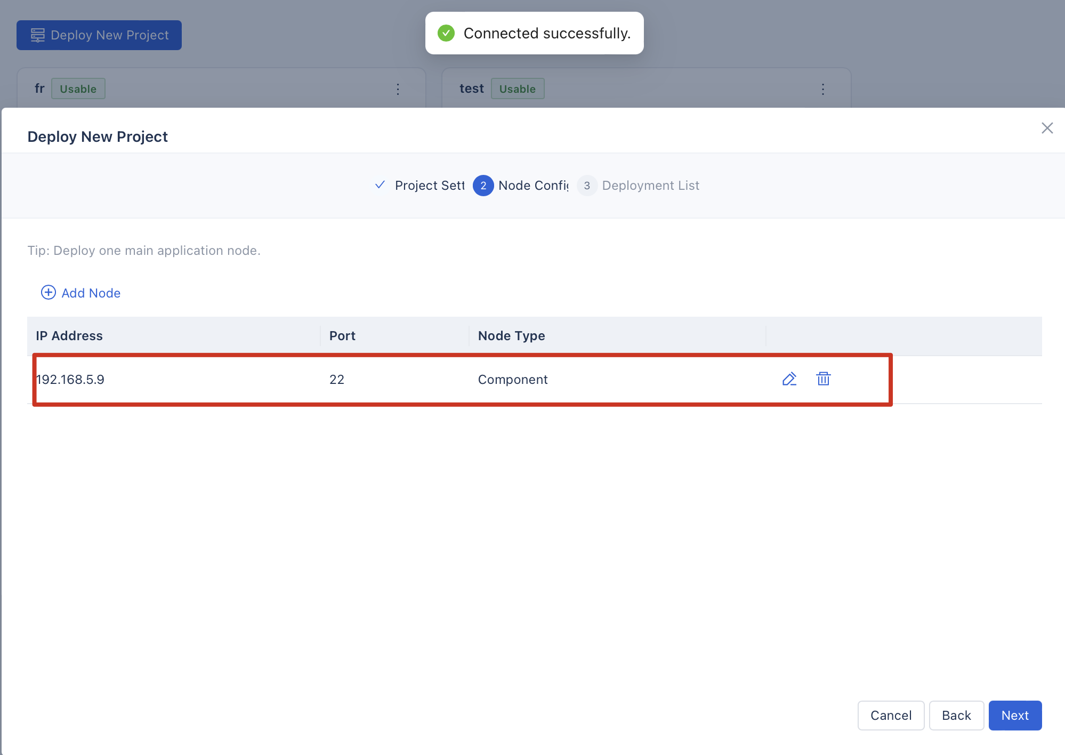Image resolution: width=1065 pixels, height=755 pixels.
Task: Select step 3 Deployment List circle
Action: [586, 186]
